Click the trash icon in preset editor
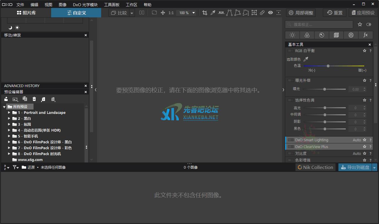 click(x=34, y=99)
